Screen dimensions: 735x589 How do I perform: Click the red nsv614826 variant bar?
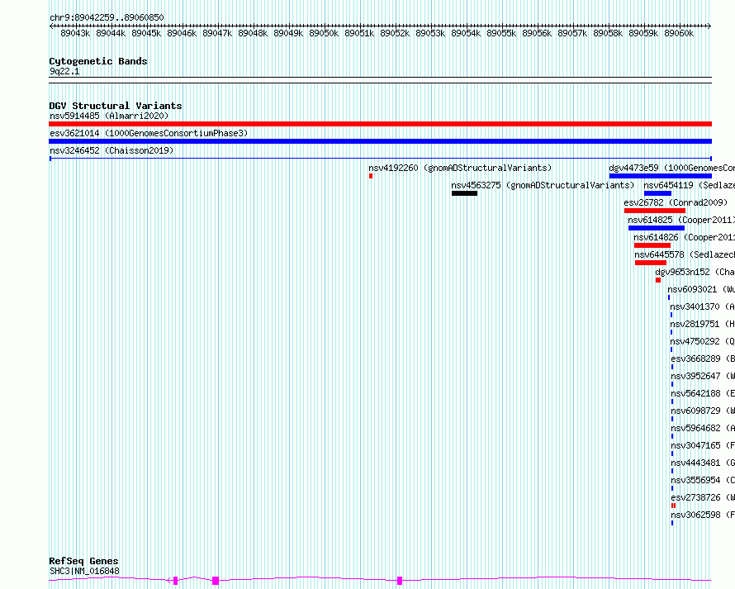point(652,245)
